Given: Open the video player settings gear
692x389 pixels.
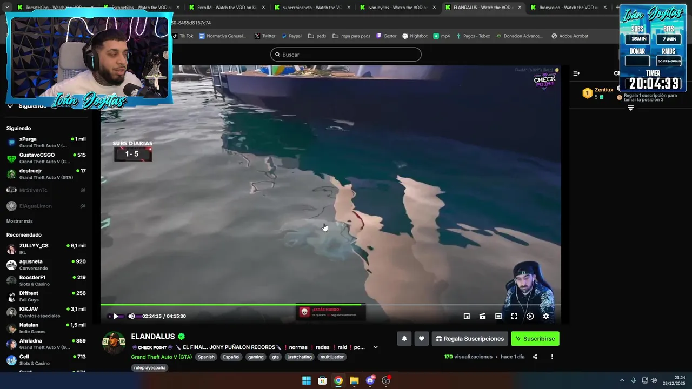Looking at the screenshot, I should point(546,317).
